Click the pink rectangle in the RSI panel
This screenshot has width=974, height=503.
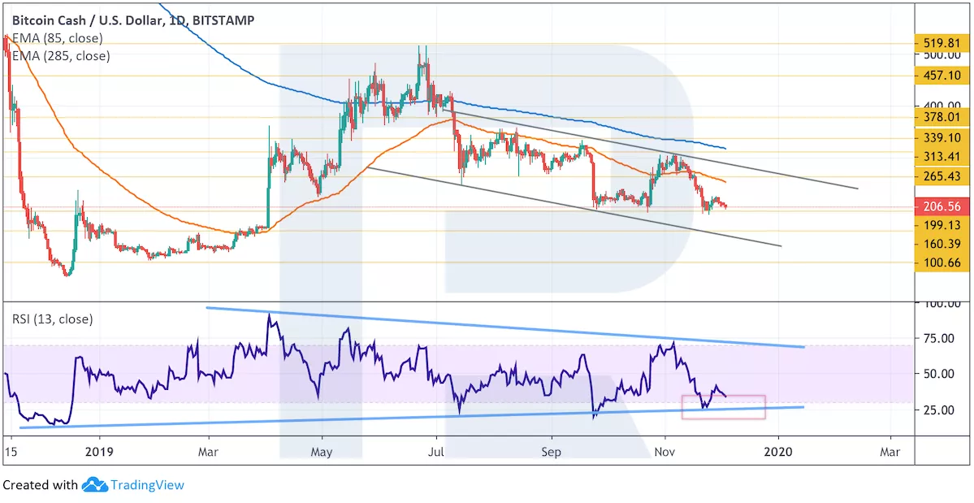(723, 407)
